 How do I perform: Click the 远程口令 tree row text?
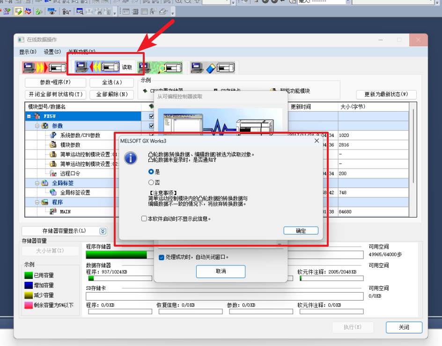tap(70, 173)
